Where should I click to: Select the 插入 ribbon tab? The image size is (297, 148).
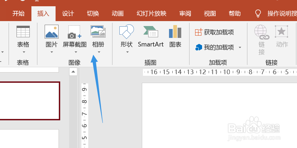43,14
